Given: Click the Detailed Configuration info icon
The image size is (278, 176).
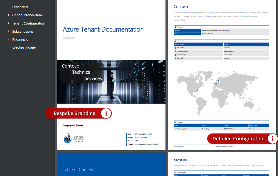Looking at the screenshot, I should [x=273, y=138].
